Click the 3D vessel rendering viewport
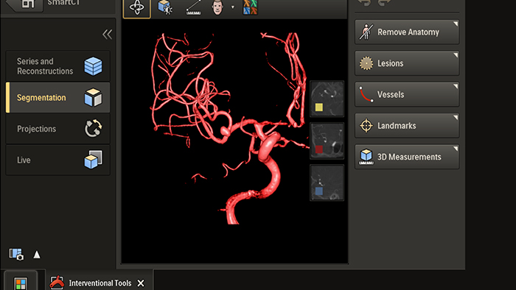Screen dimensions: 516x290 234,141
